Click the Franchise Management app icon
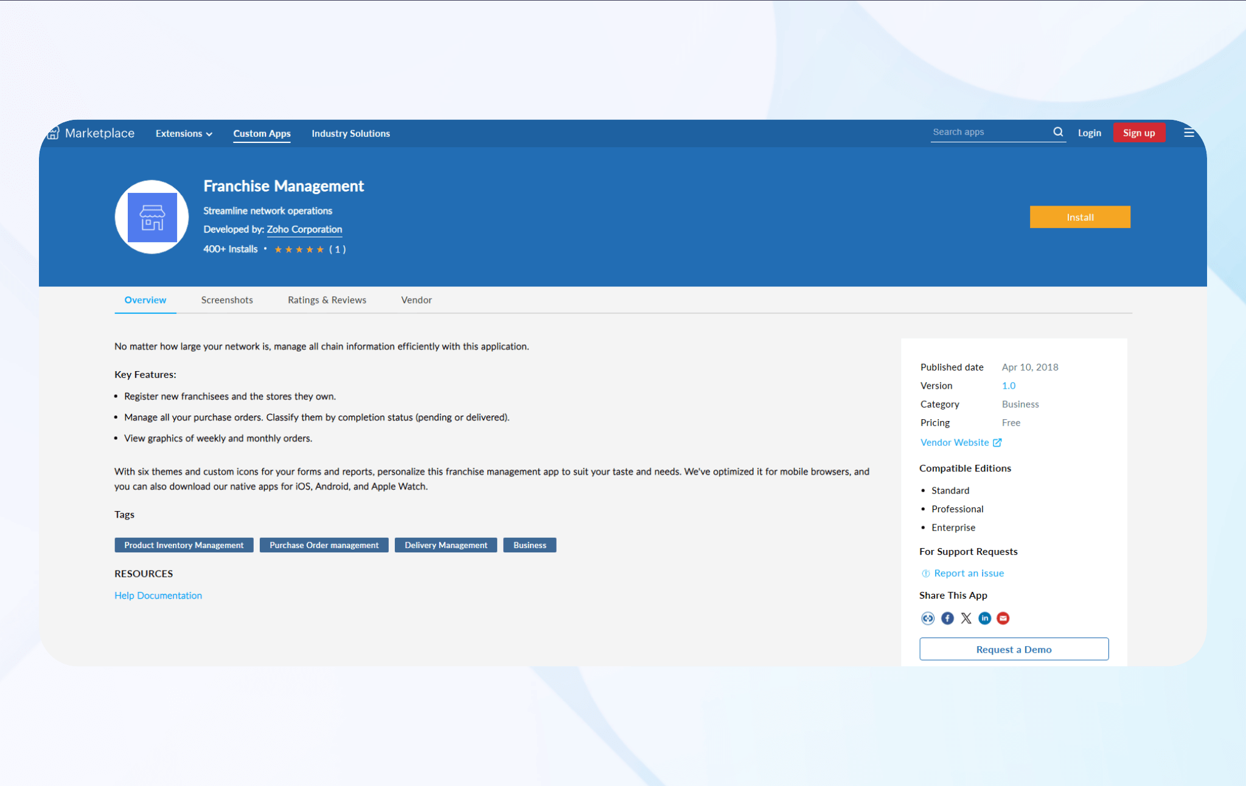 coord(152,217)
